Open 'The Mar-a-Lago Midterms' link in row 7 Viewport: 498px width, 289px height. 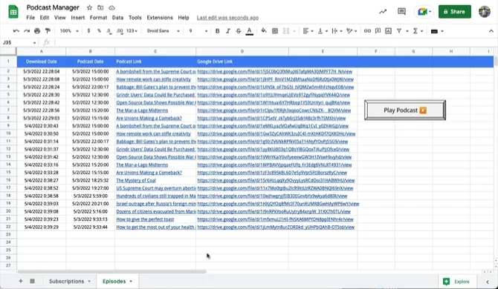coord(142,110)
